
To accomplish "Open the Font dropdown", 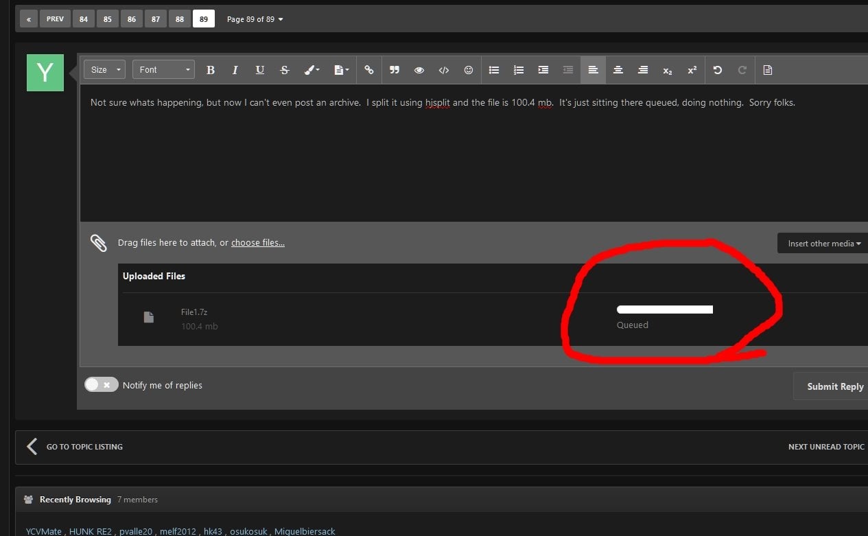I will coord(163,70).
